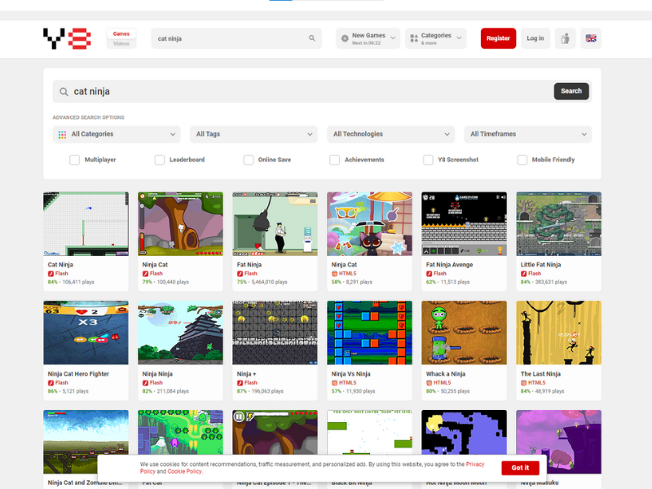The height and width of the screenshot is (489, 652).
Task: Open the All Technologies dropdown
Action: click(391, 134)
